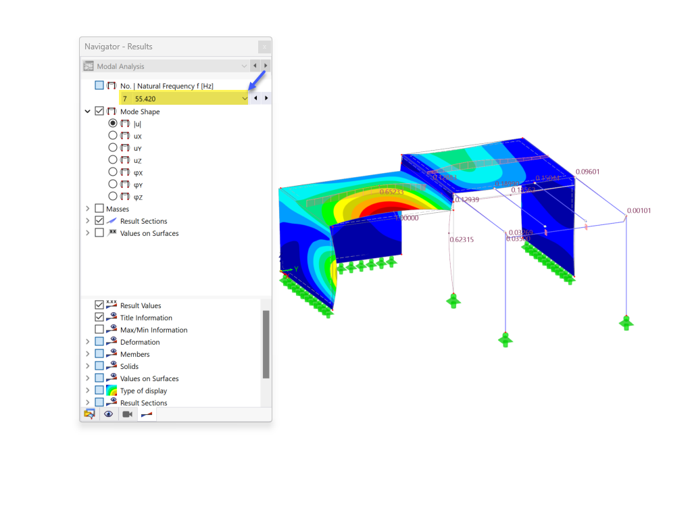
Task: Select the φY radio button
Action: coord(113,184)
